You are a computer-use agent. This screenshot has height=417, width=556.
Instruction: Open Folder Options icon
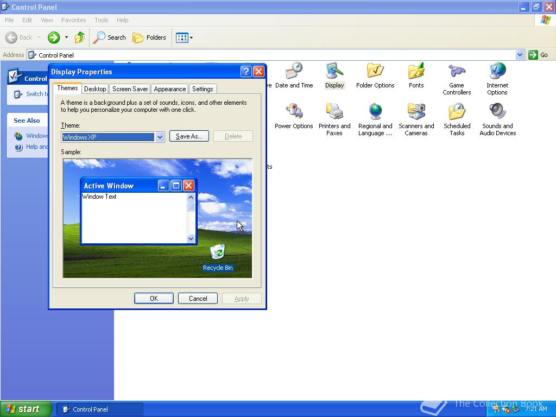tap(375, 75)
